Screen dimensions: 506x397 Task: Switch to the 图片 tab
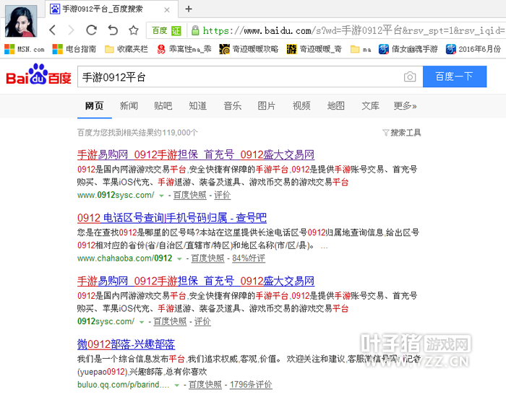coord(266,106)
